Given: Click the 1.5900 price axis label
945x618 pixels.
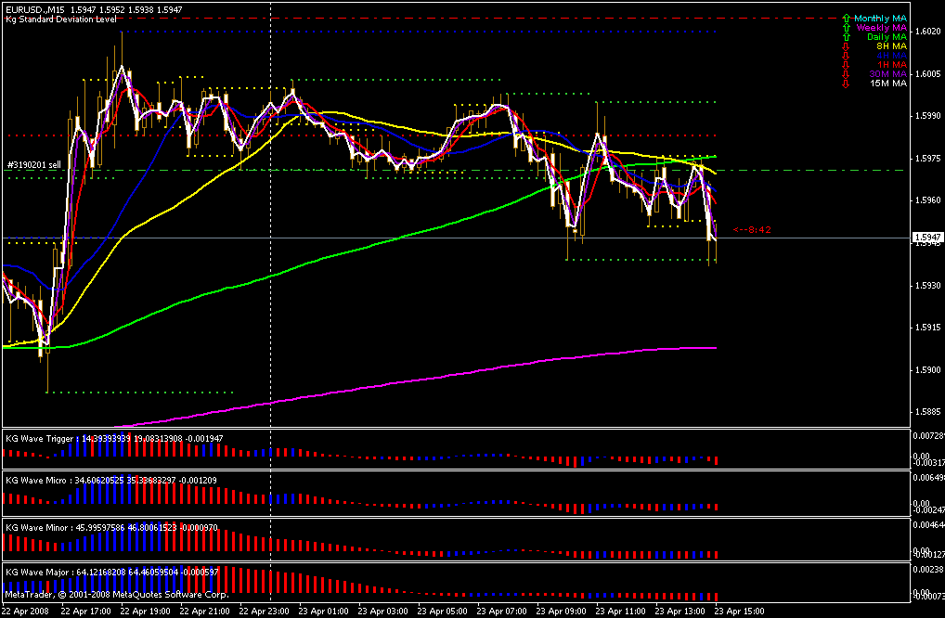Looking at the screenshot, I should tap(927, 370).
